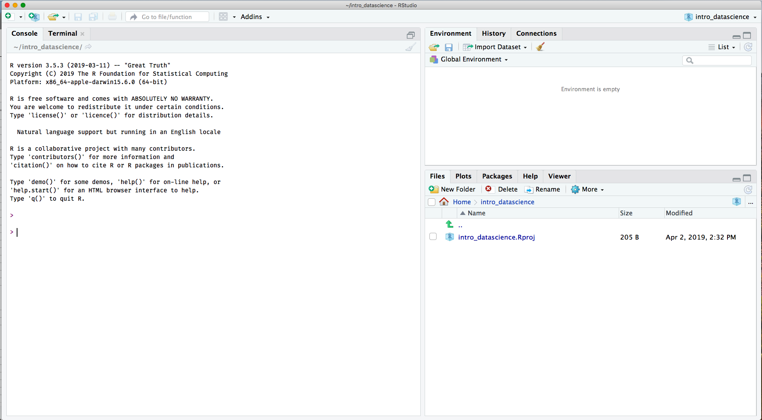
Task: Switch to the History tab
Action: point(494,33)
